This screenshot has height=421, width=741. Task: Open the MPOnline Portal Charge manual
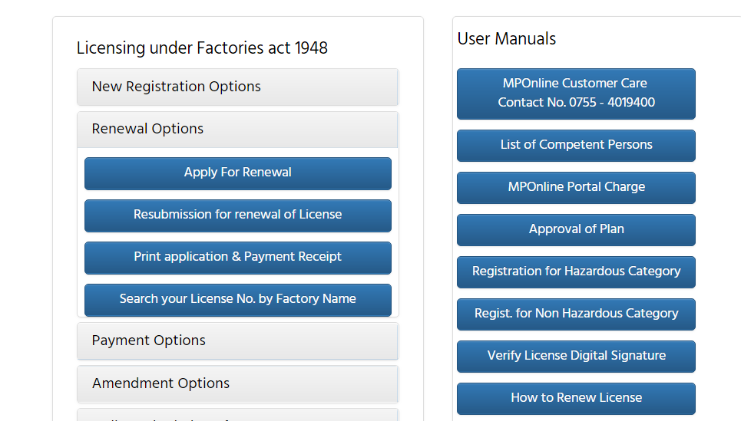[576, 187]
